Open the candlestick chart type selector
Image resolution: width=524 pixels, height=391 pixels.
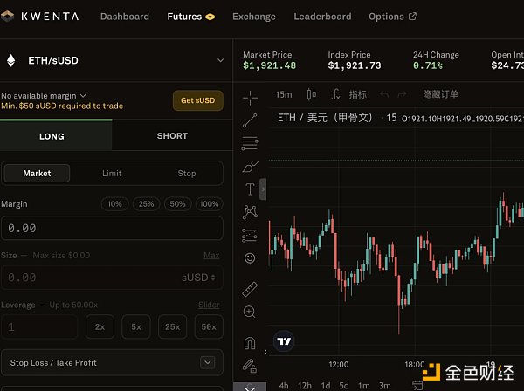310,94
